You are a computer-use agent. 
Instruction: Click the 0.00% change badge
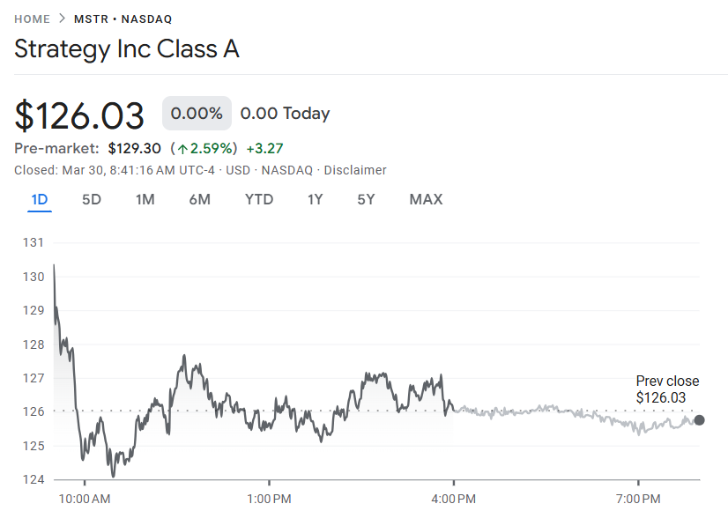[x=196, y=113]
